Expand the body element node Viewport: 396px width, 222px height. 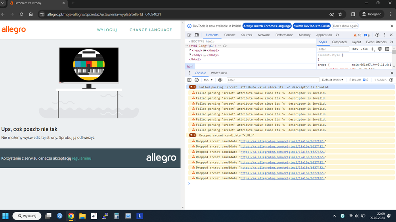(x=190, y=55)
